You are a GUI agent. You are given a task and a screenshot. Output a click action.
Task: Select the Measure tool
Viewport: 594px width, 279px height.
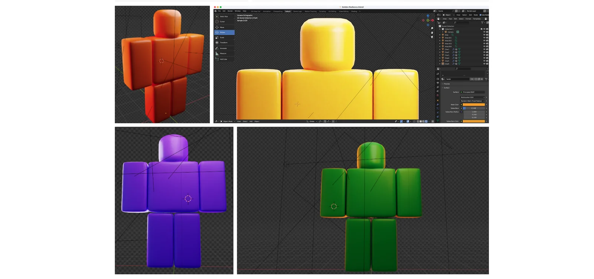point(223,53)
